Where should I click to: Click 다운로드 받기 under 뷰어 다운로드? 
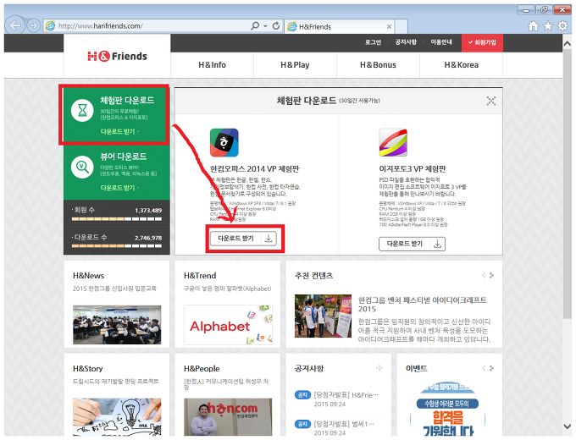pos(119,188)
